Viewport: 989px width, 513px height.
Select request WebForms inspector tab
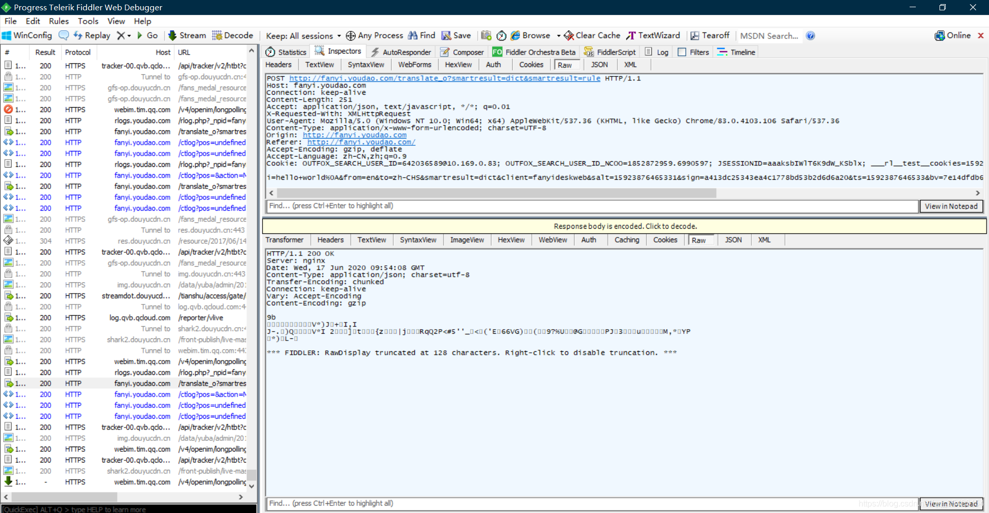tap(414, 64)
